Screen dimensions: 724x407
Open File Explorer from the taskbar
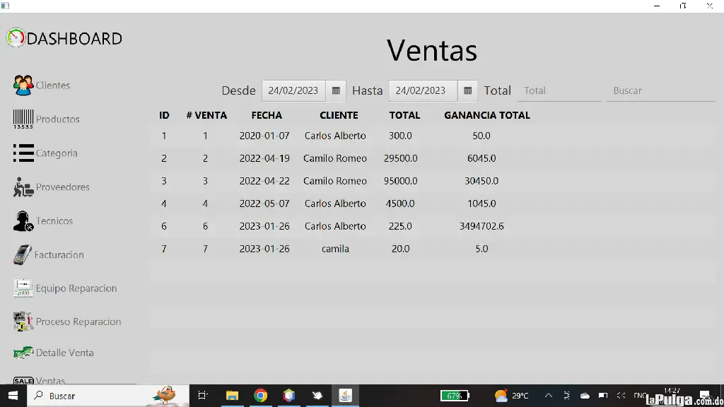click(232, 396)
